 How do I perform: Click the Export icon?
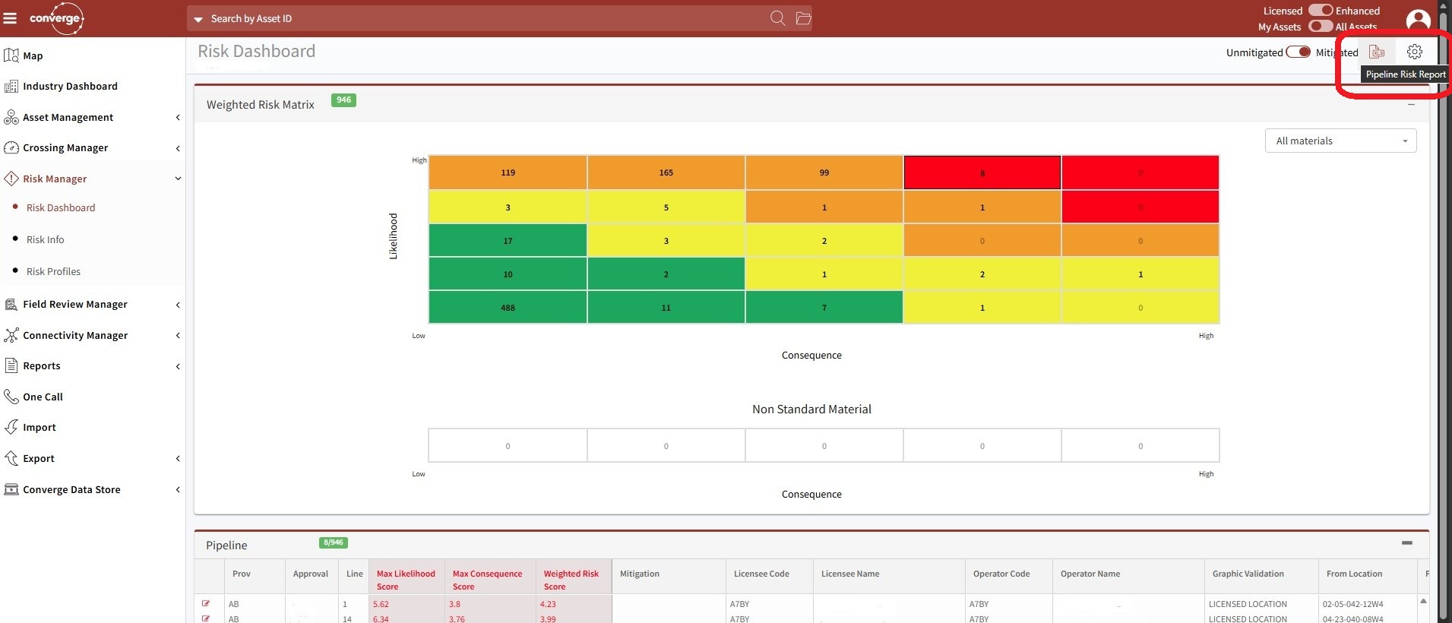[x=11, y=458]
